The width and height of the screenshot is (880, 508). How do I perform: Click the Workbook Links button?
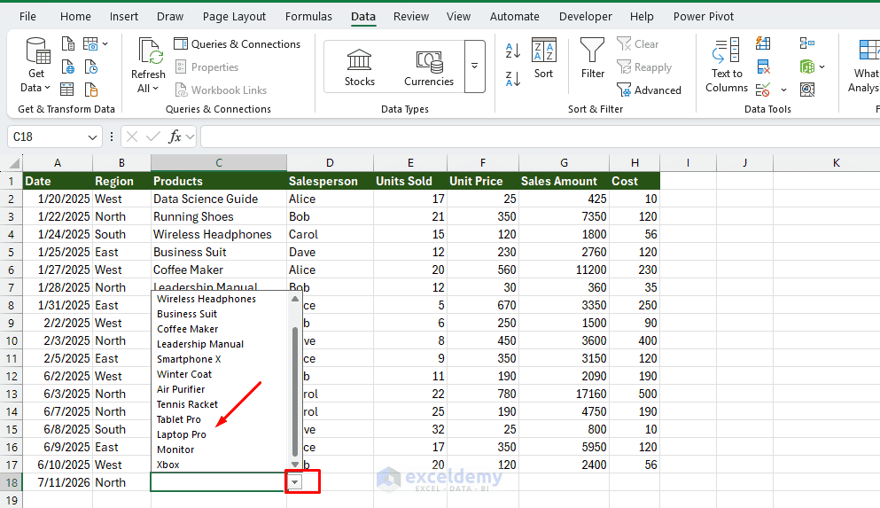(221, 90)
